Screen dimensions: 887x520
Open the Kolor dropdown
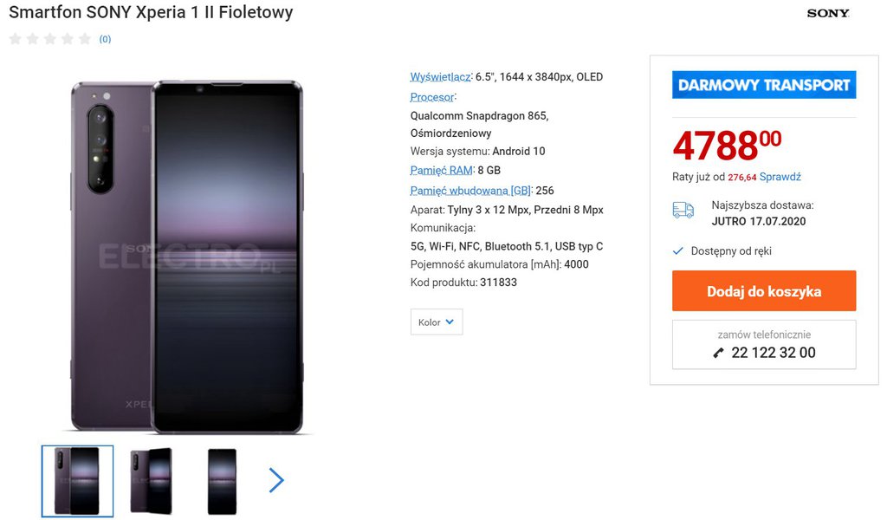(x=437, y=322)
